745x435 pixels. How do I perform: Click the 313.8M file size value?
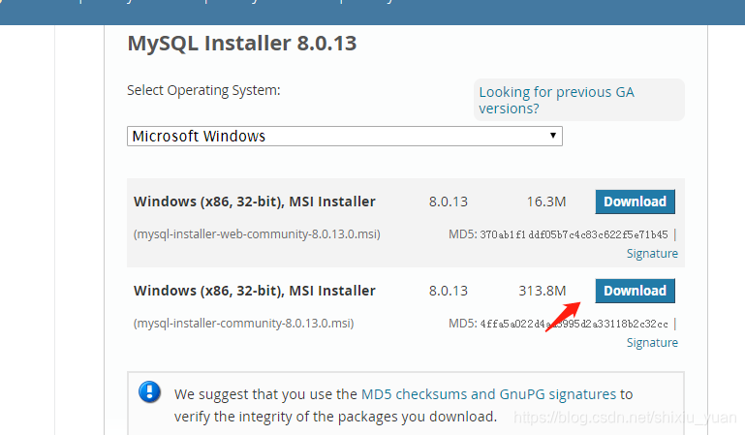(x=543, y=291)
